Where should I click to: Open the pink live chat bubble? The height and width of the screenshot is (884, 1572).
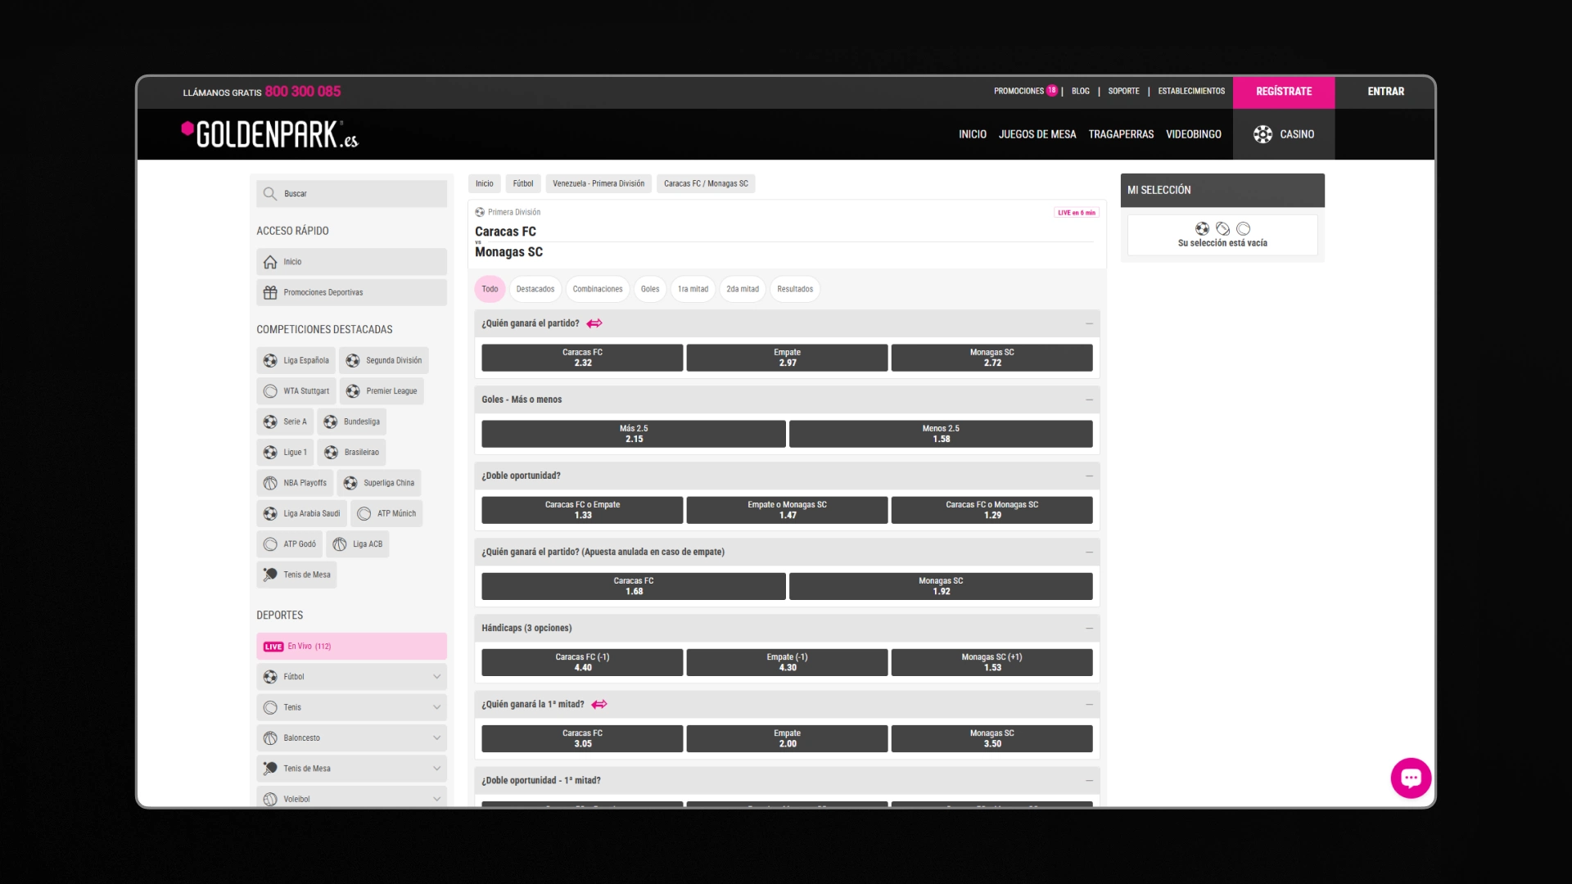click(x=1411, y=778)
